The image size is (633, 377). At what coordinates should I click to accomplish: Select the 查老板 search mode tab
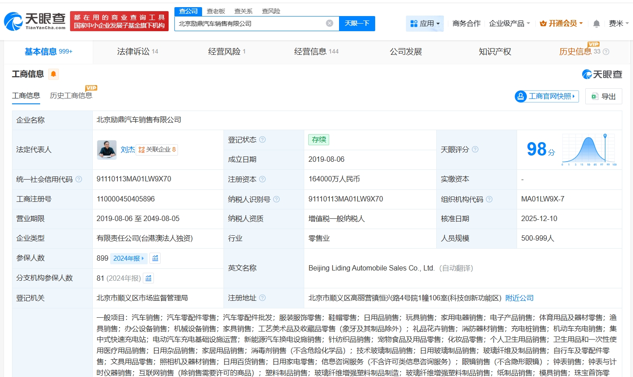pos(216,11)
